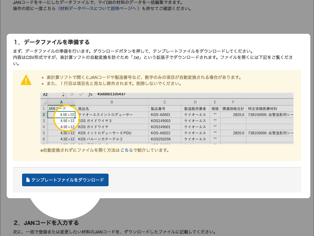The width and height of the screenshot is (314, 236).
Task: Open the こちら link about opening files
Action: [x=127, y=150]
